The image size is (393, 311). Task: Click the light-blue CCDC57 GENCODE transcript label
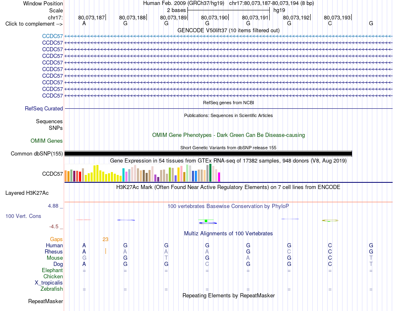(53, 36)
